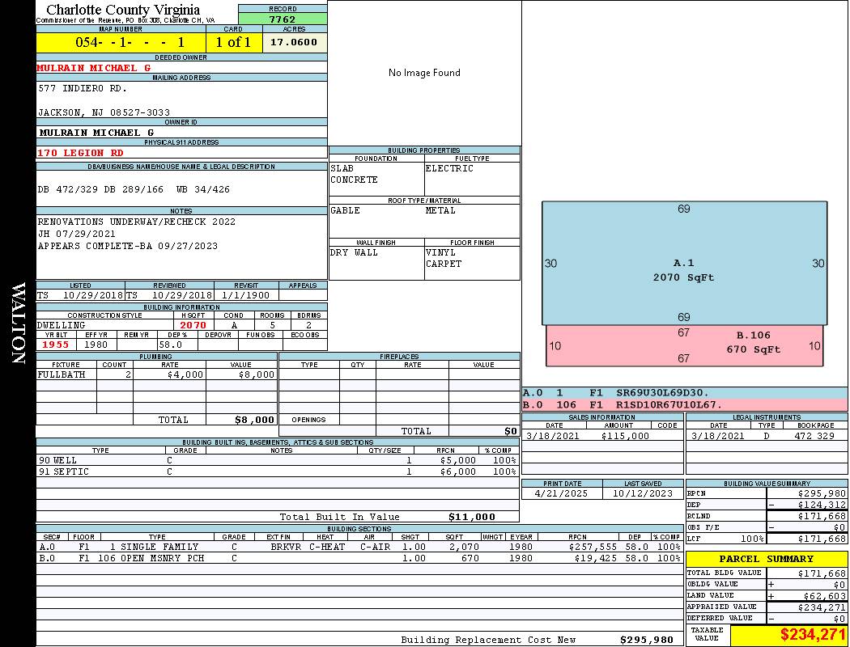Select the 3/18/2021 sales information entry
Image resolution: width=850 pixels, height=647 pixels.
click(x=602, y=436)
